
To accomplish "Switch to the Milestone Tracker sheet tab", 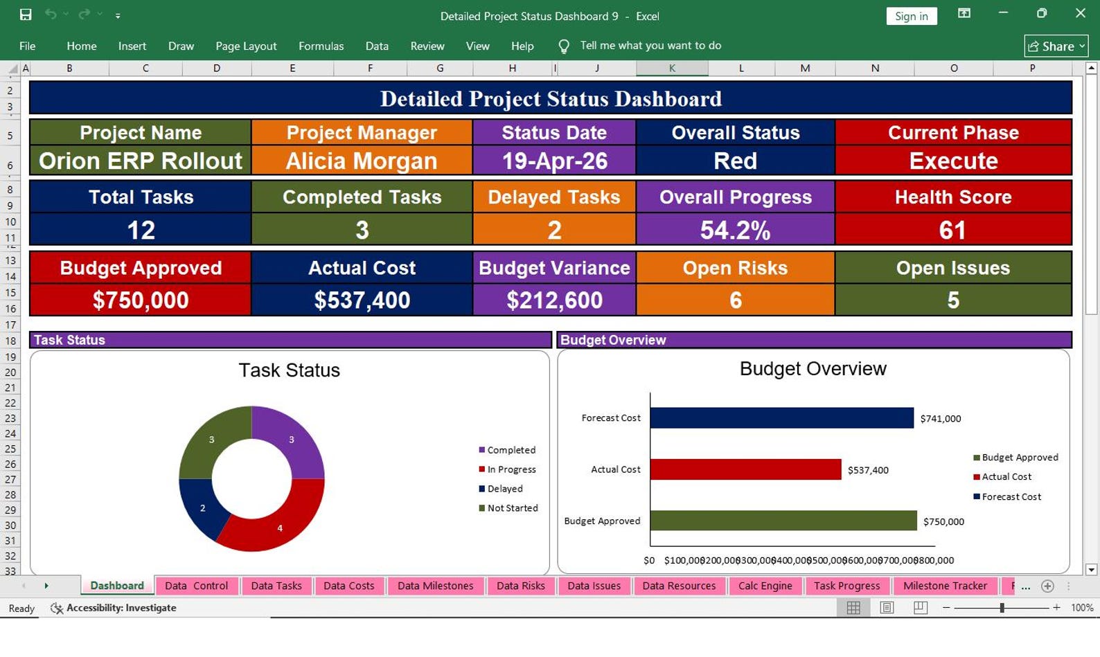I will coord(945,586).
